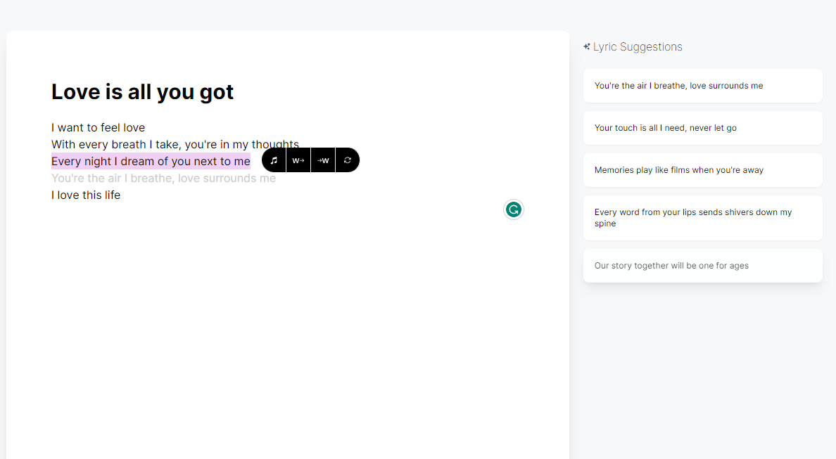
Task: Click the sparkle icon beside Lyric Suggestions
Action: click(587, 47)
